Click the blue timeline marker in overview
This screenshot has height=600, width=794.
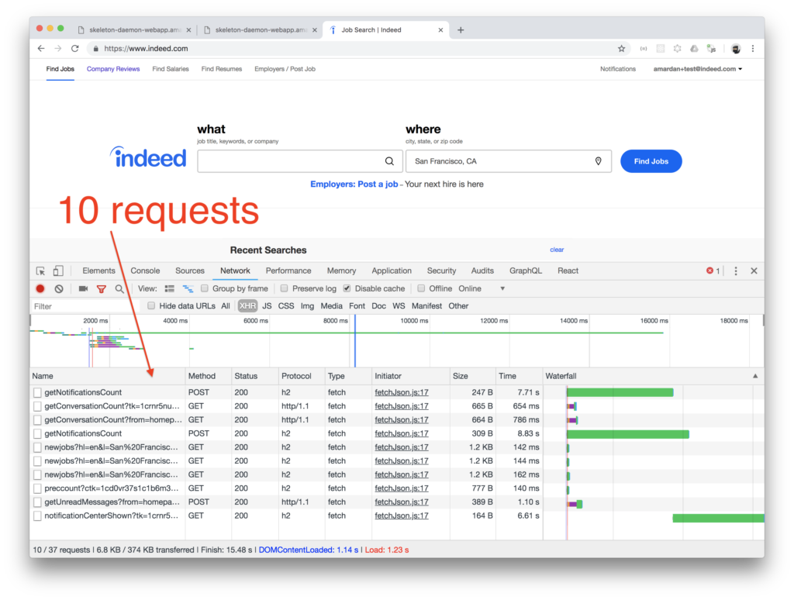click(x=355, y=340)
